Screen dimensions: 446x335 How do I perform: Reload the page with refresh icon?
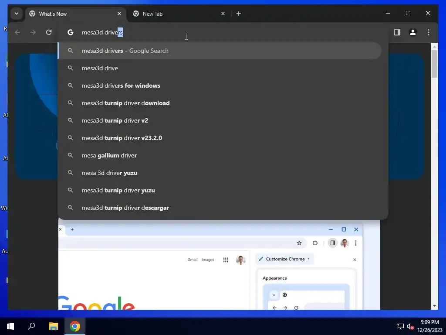[49, 32]
